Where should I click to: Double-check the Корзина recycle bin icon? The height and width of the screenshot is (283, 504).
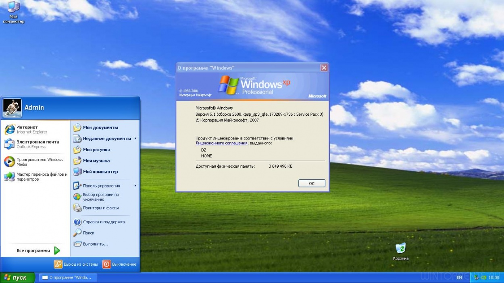point(400,248)
